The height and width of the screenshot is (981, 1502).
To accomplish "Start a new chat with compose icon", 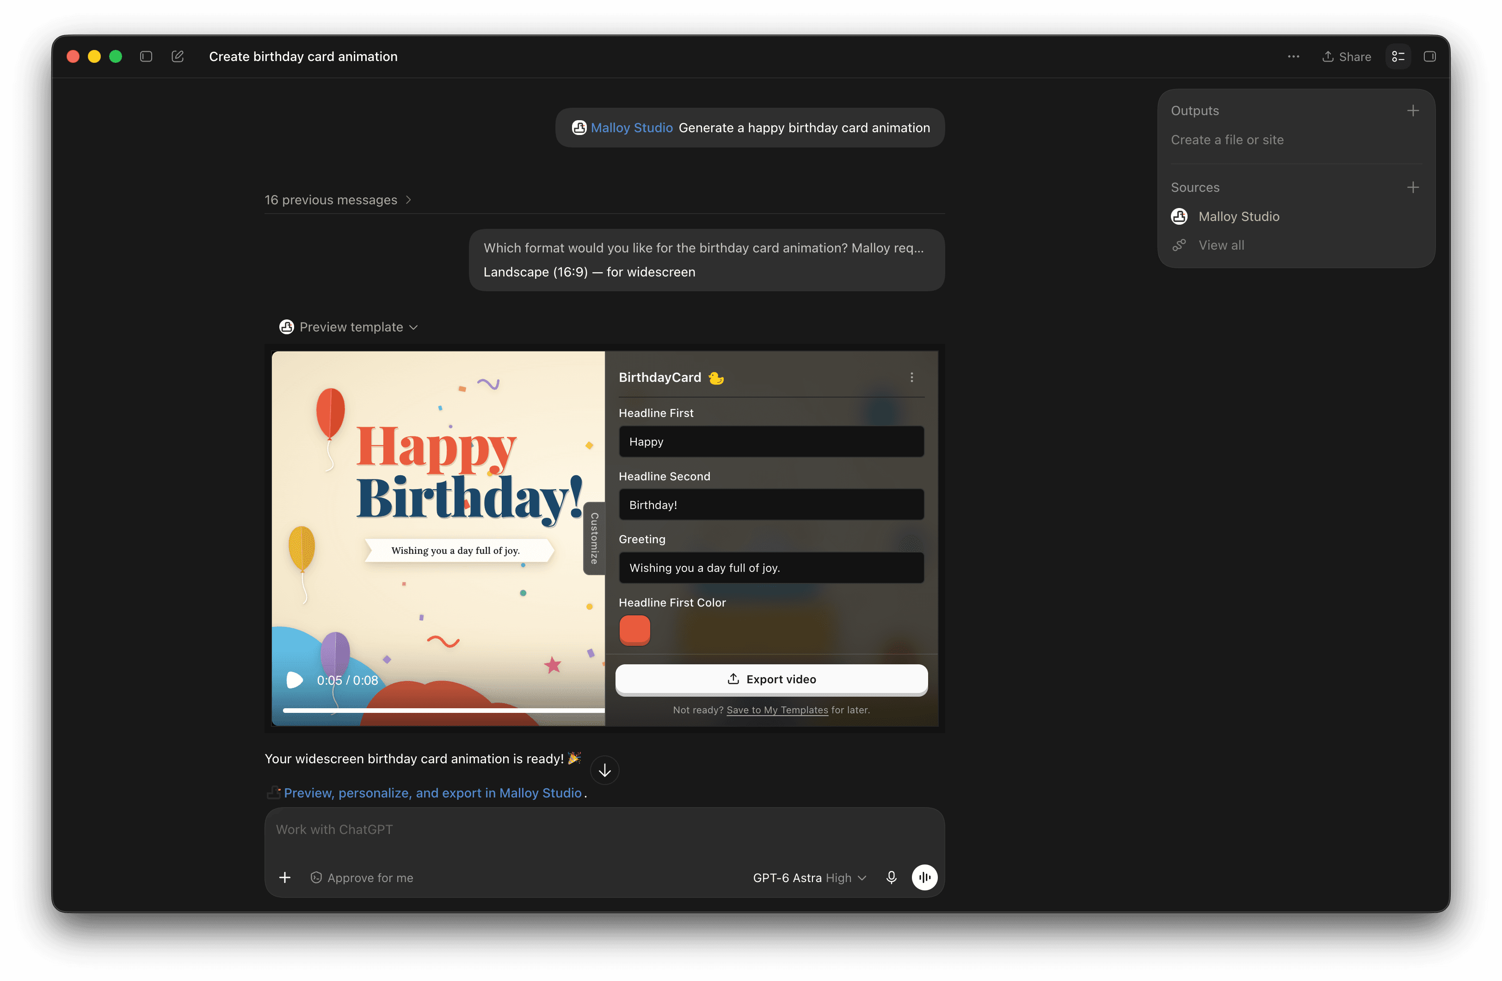I will (x=177, y=56).
